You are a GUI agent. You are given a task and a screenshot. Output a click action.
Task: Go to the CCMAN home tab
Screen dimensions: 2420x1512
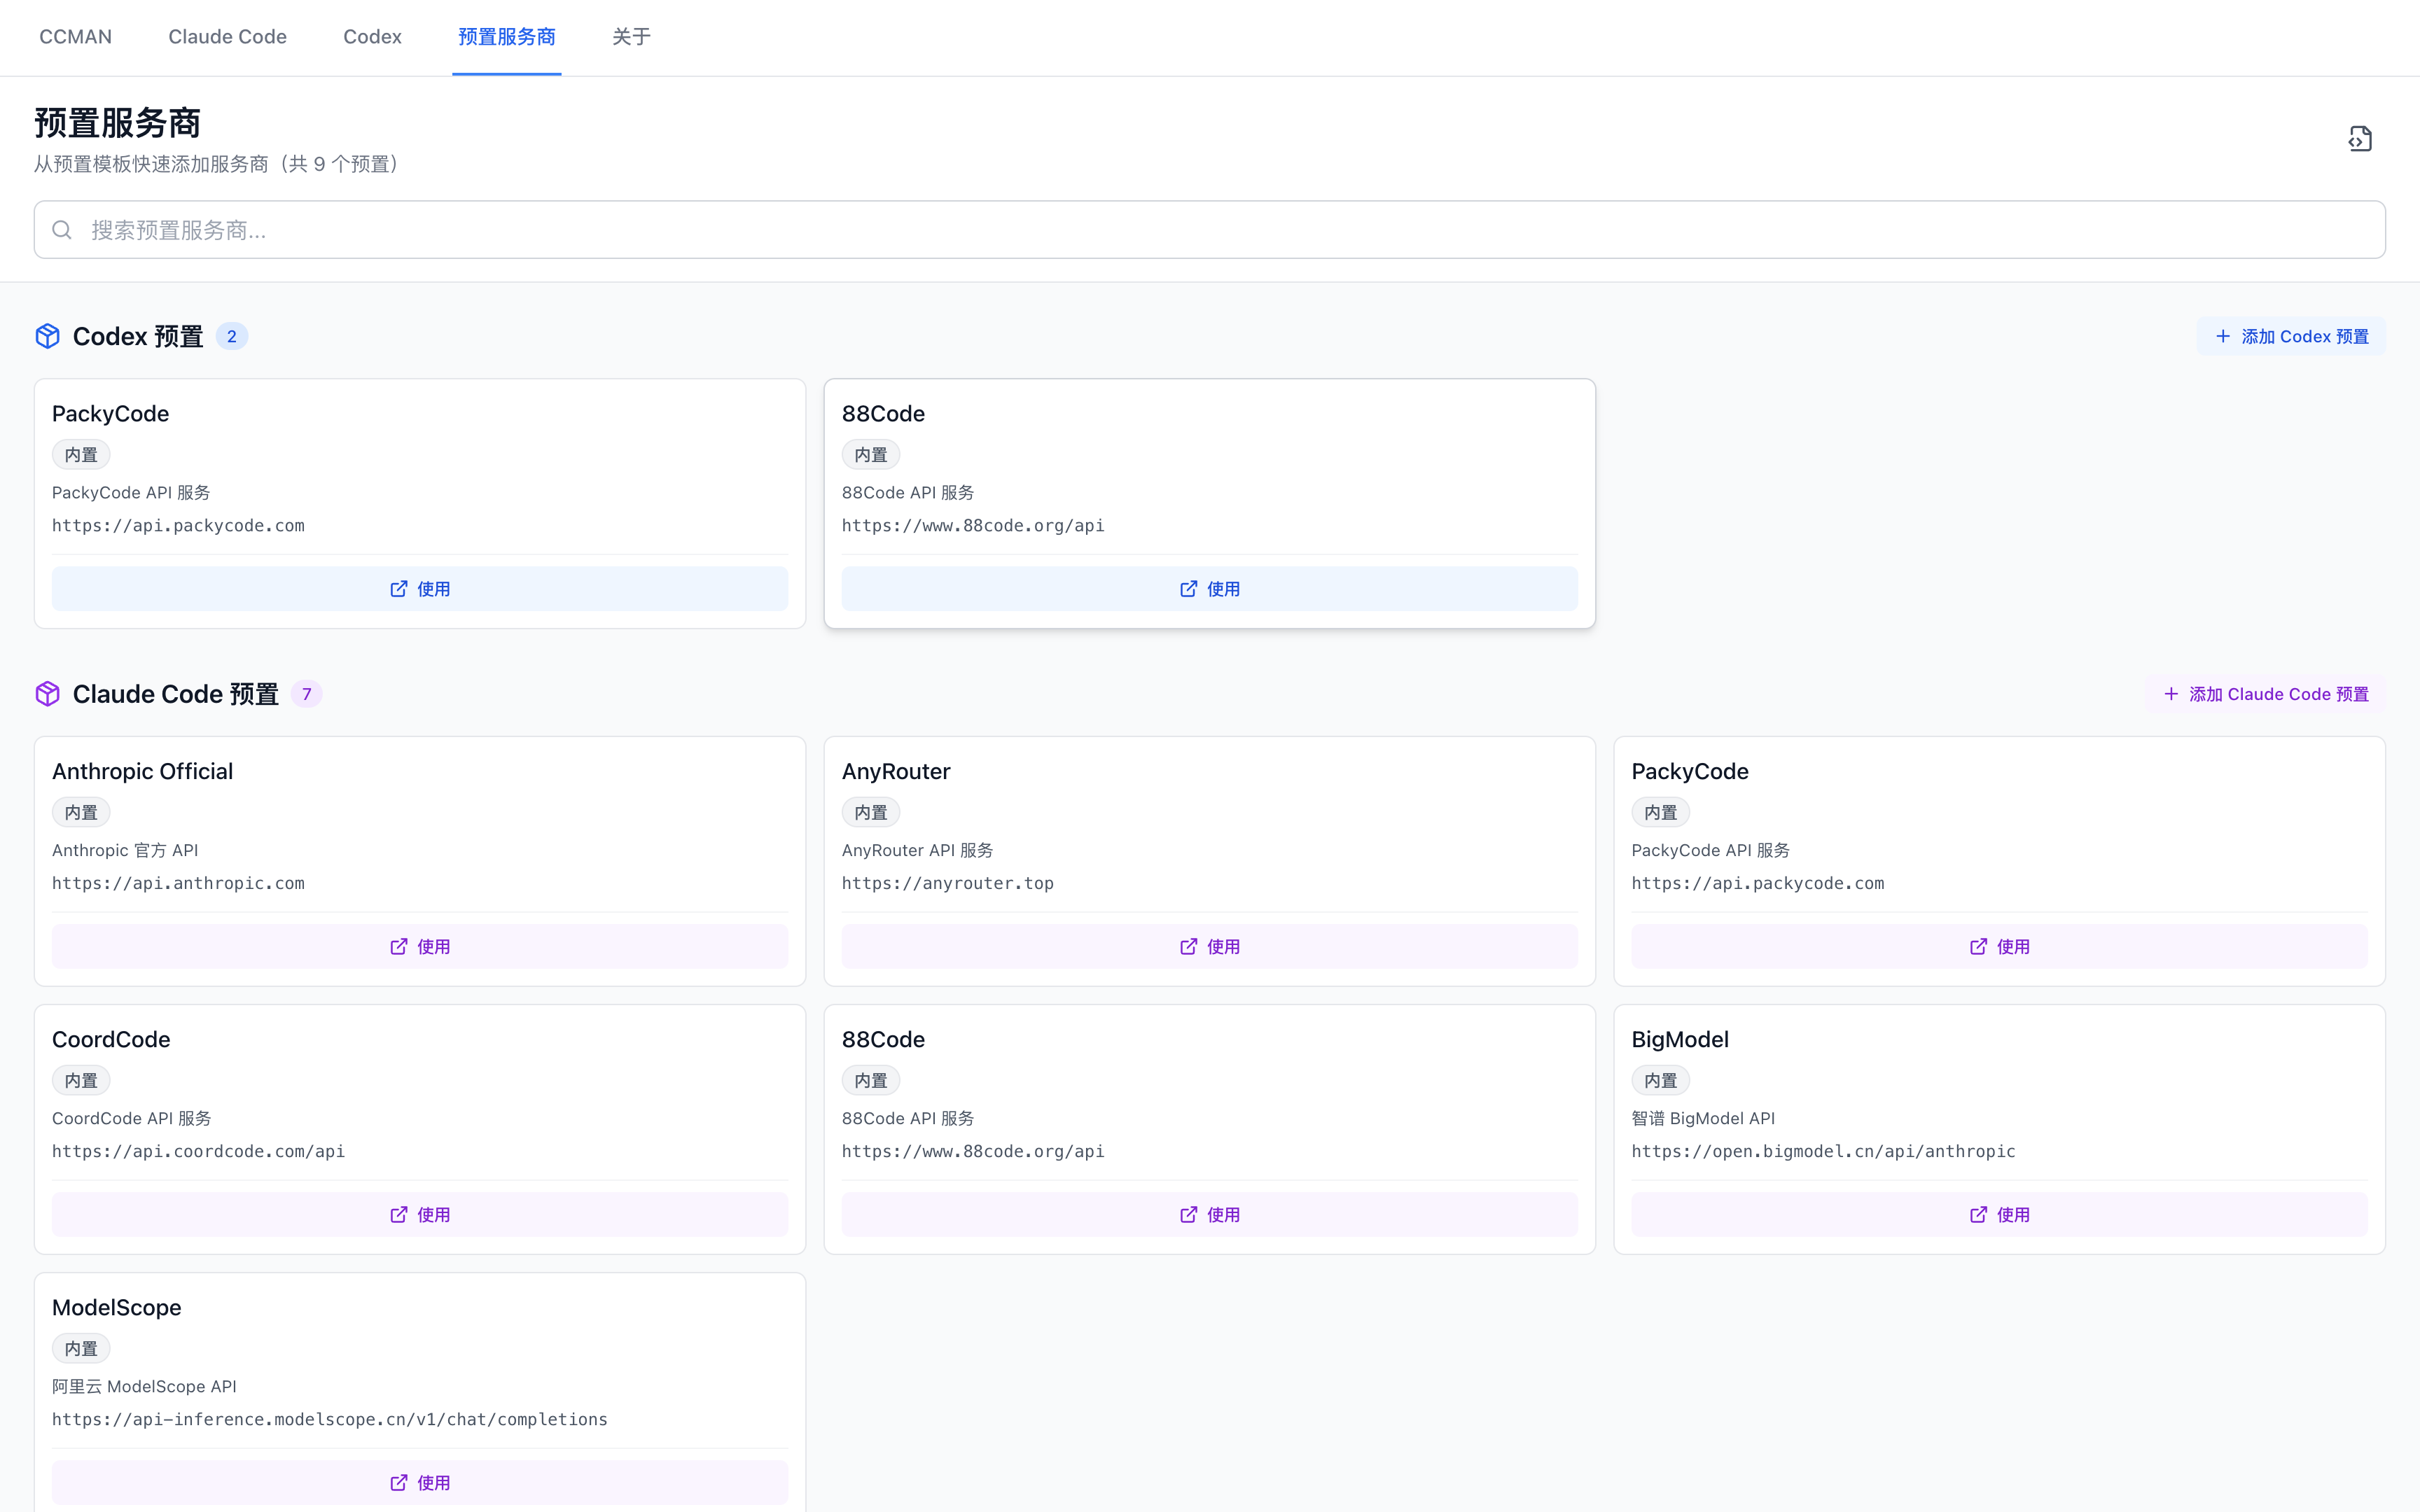pos(75,37)
